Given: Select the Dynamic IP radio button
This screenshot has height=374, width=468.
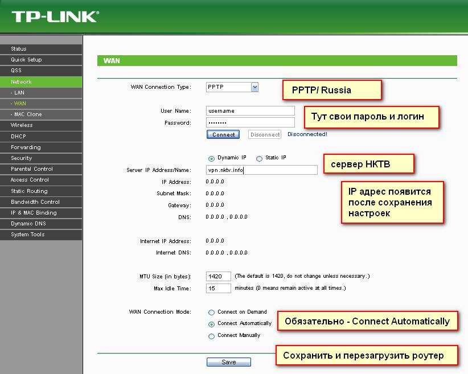Looking at the screenshot, I should pos(211,158).
